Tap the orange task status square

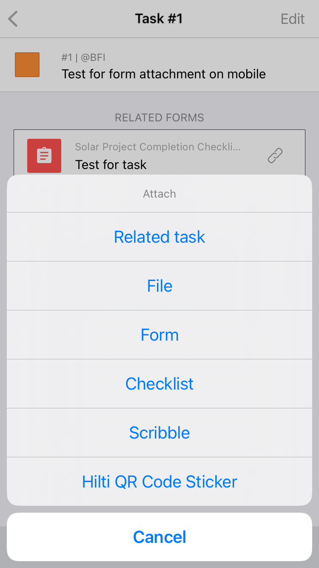click(27, 65)
